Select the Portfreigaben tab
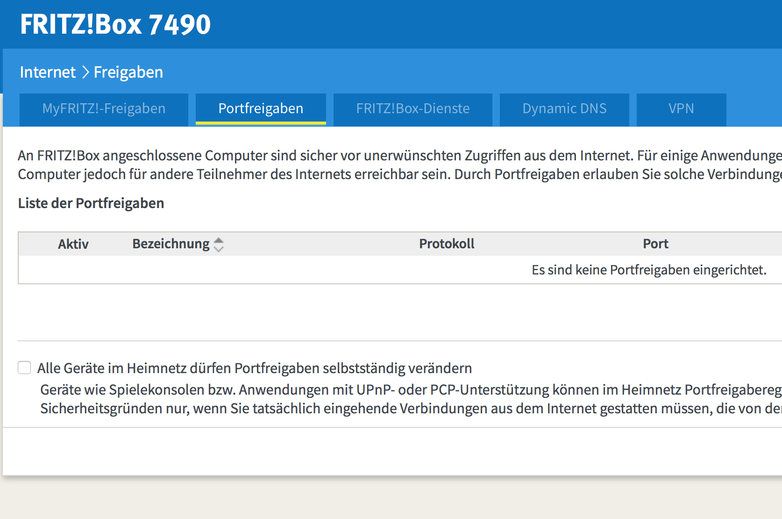The height and width of the screenshot is (519, 782). 261,109
